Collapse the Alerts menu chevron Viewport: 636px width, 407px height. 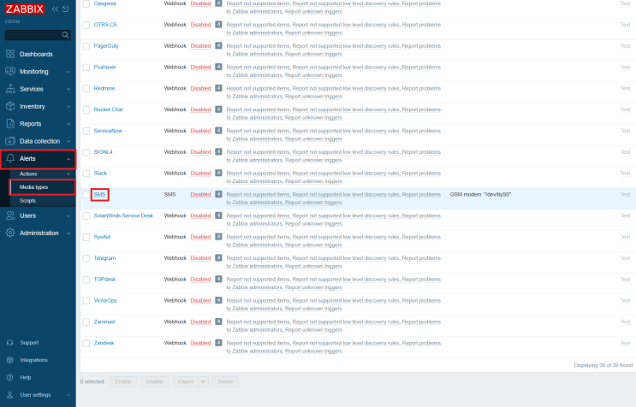click(68, 159)
